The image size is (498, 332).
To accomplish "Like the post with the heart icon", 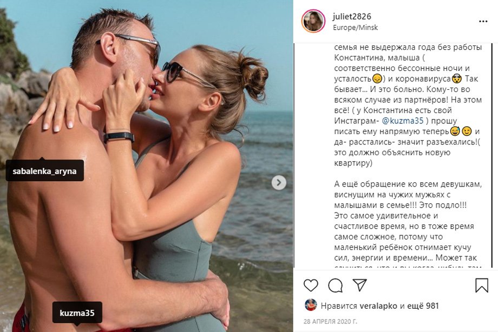I will 311,285.
